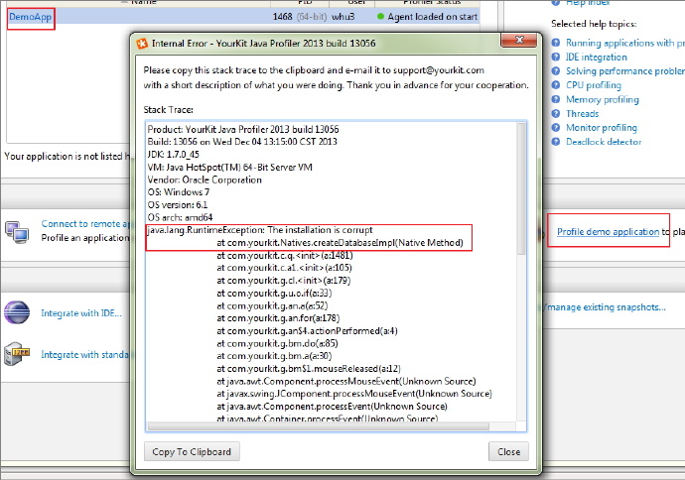Screen dimensions: 685x480
Task: Click the Connect to remote application monitor icon
Action: click(x=17, y=232)
